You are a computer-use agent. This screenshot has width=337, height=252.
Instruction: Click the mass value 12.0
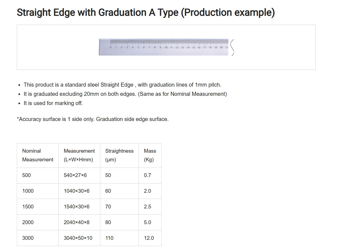point(150,238)
